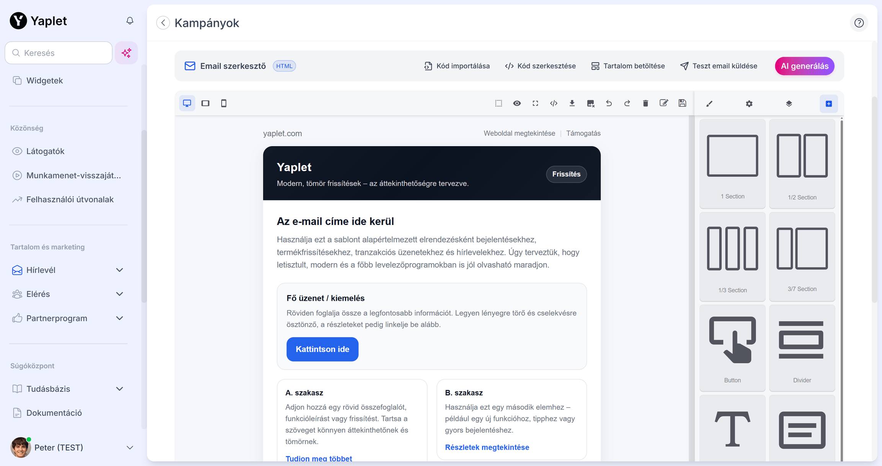The width and height of the screenshot is (882, 466).
Task: Enter fullscreen editor mode
Action: [x=535, y=103]
